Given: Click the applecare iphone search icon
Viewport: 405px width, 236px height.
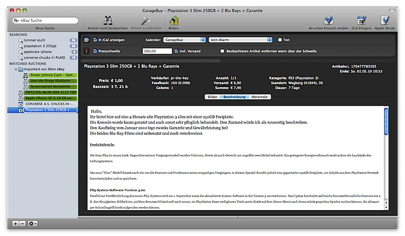Looking at the screenshot, I should pos(20,52).
